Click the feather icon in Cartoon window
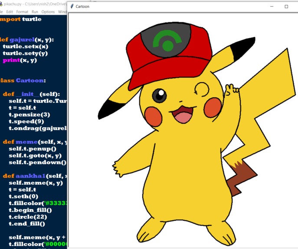 click(x=72, y=7)
